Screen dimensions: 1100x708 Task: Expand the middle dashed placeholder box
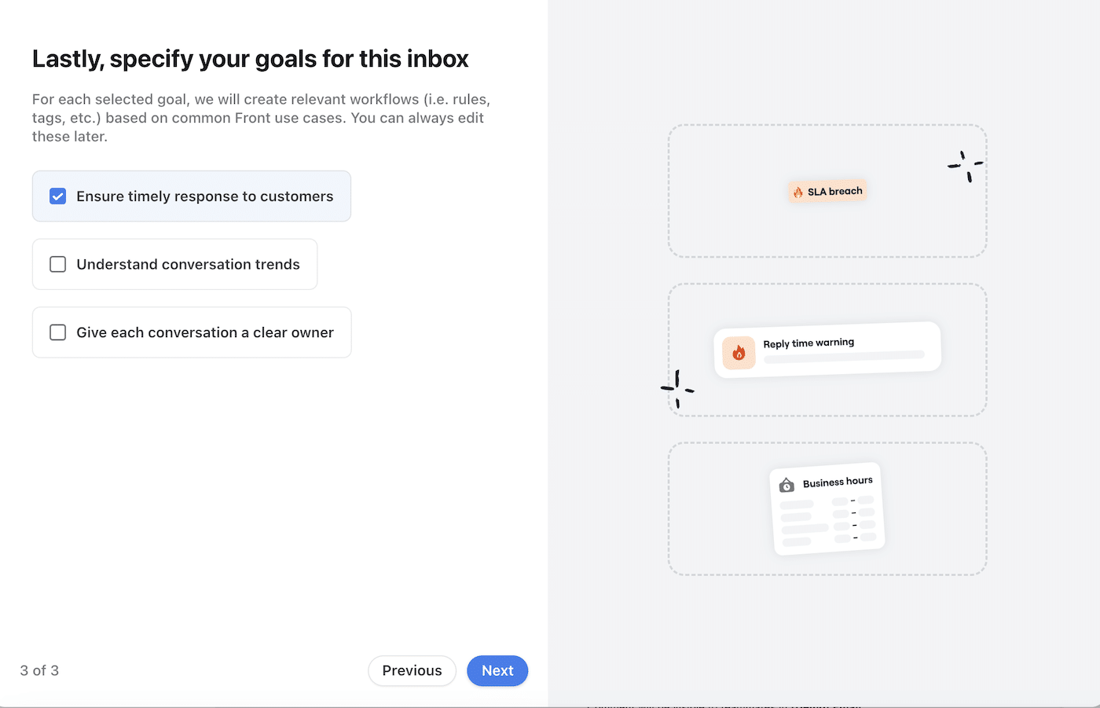click(904, 306)
